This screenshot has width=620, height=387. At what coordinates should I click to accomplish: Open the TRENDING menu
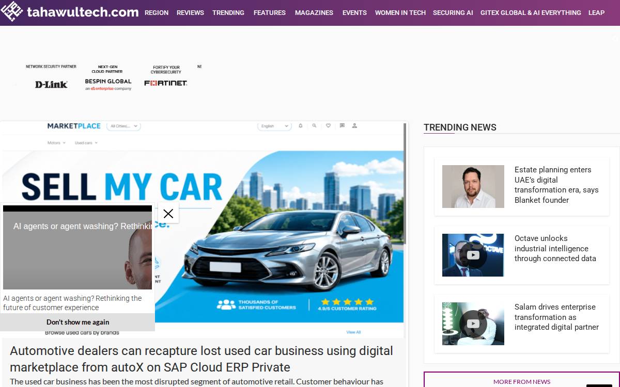click(228, 12)
